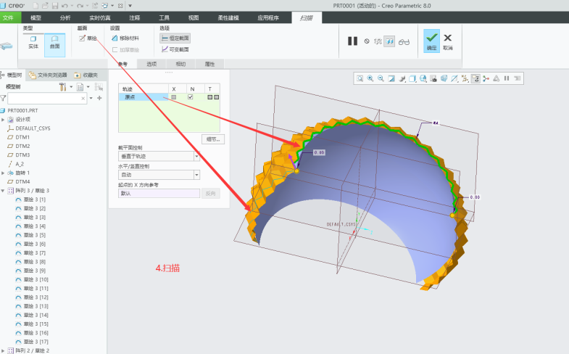Viewport: 569px width, 354px height.
Task: Collapse the 阵列 3 / 草绘 3 tree node
Action: point(3,190)
